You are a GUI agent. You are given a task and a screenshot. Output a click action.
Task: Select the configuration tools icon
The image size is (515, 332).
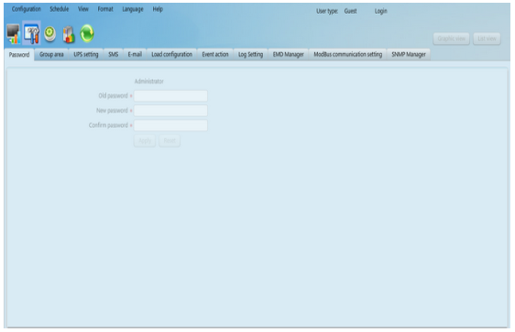tap(32, 34)
